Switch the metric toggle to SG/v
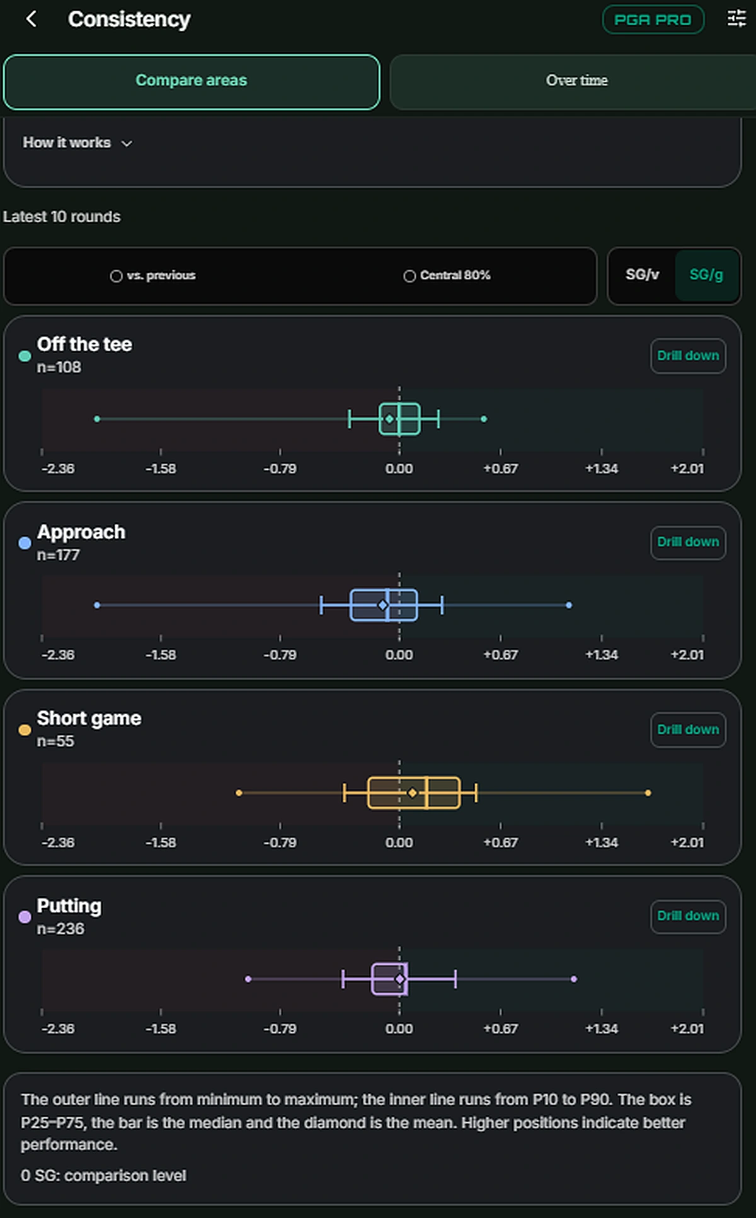The image size is (756, 1218). tap(642, 275)
